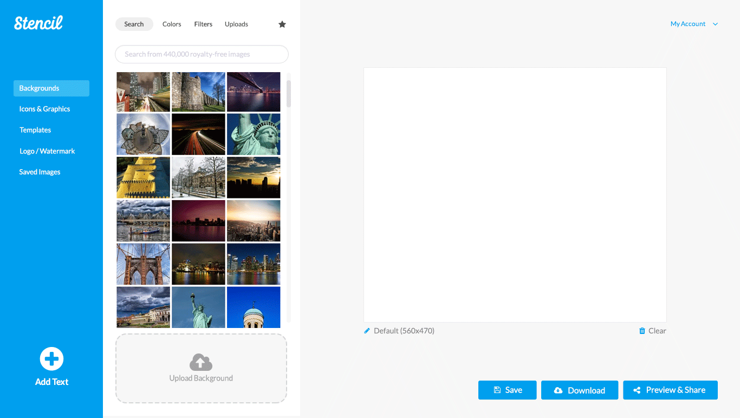This screenshot has width=740, height=418.
Task: Choose the domed tower blue sky thumbnail
Action: (254, 307)
